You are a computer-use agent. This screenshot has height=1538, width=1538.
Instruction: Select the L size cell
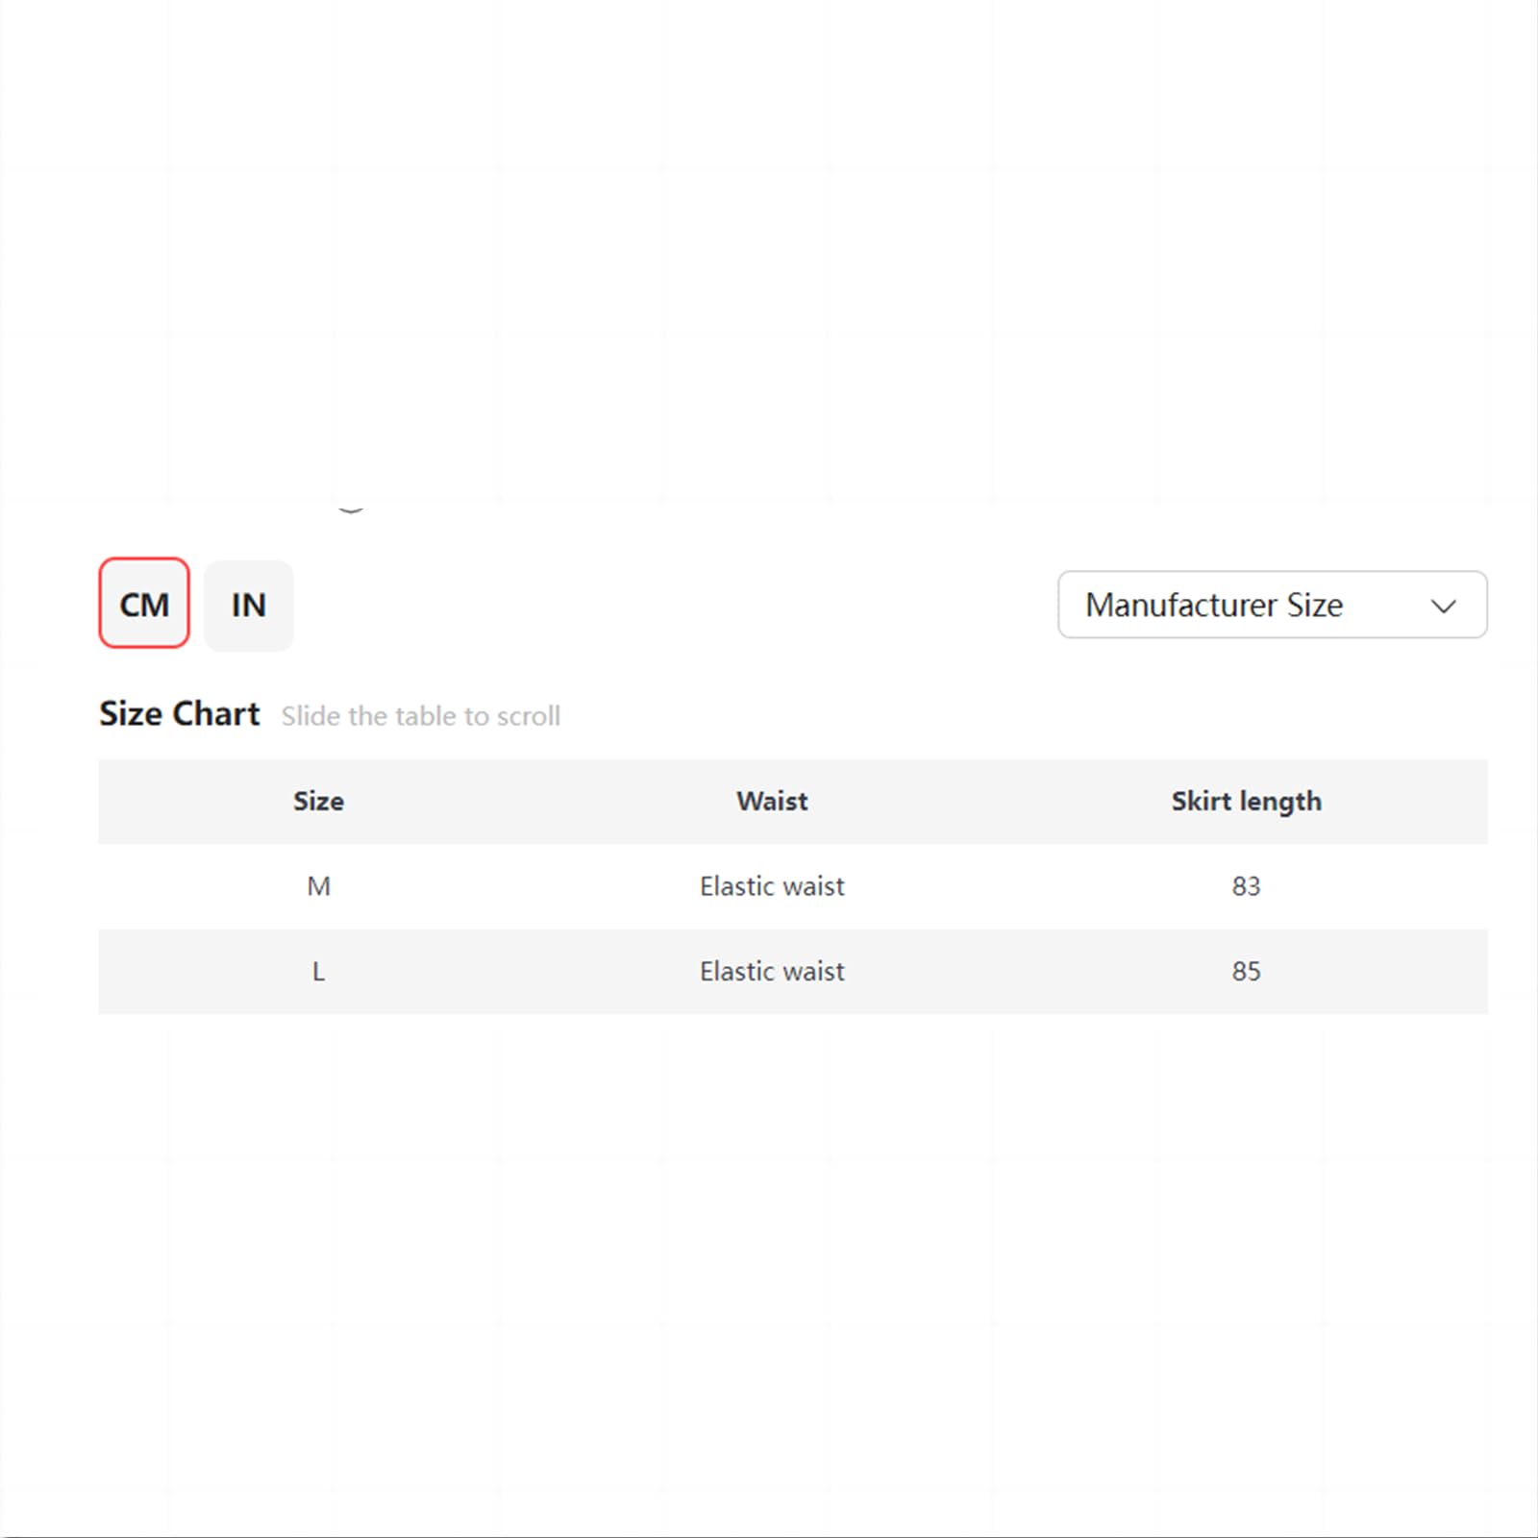[318, 972]
